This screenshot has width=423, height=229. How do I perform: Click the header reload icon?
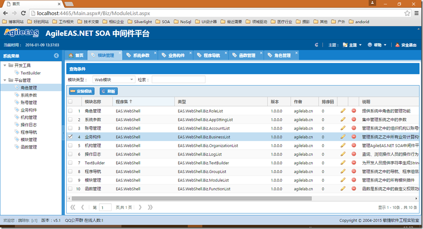[316, 45]
